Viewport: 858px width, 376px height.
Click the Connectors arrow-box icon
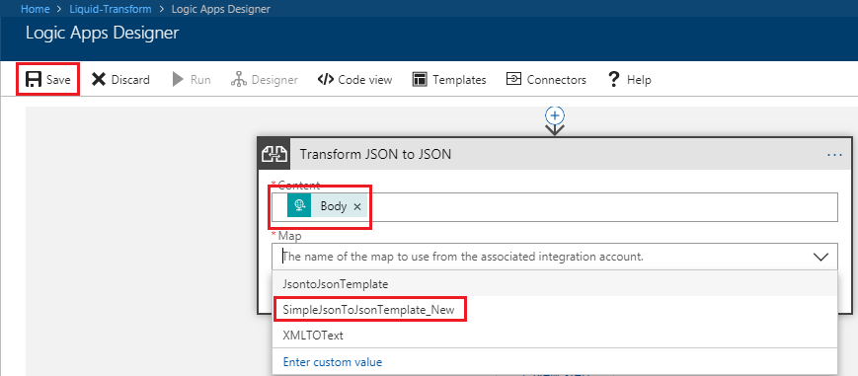(x=513, y=80)
